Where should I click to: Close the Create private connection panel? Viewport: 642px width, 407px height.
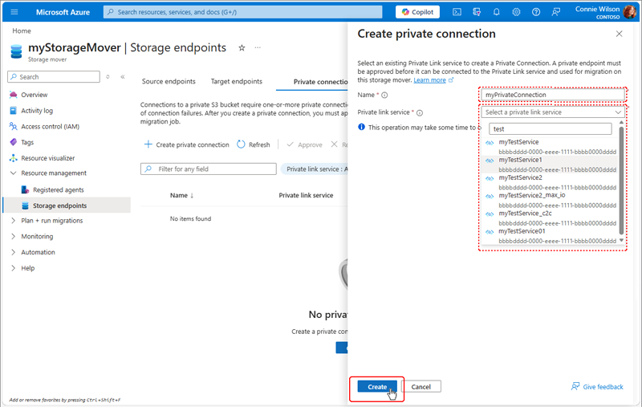pyautogui.click(x=619, y=34)
